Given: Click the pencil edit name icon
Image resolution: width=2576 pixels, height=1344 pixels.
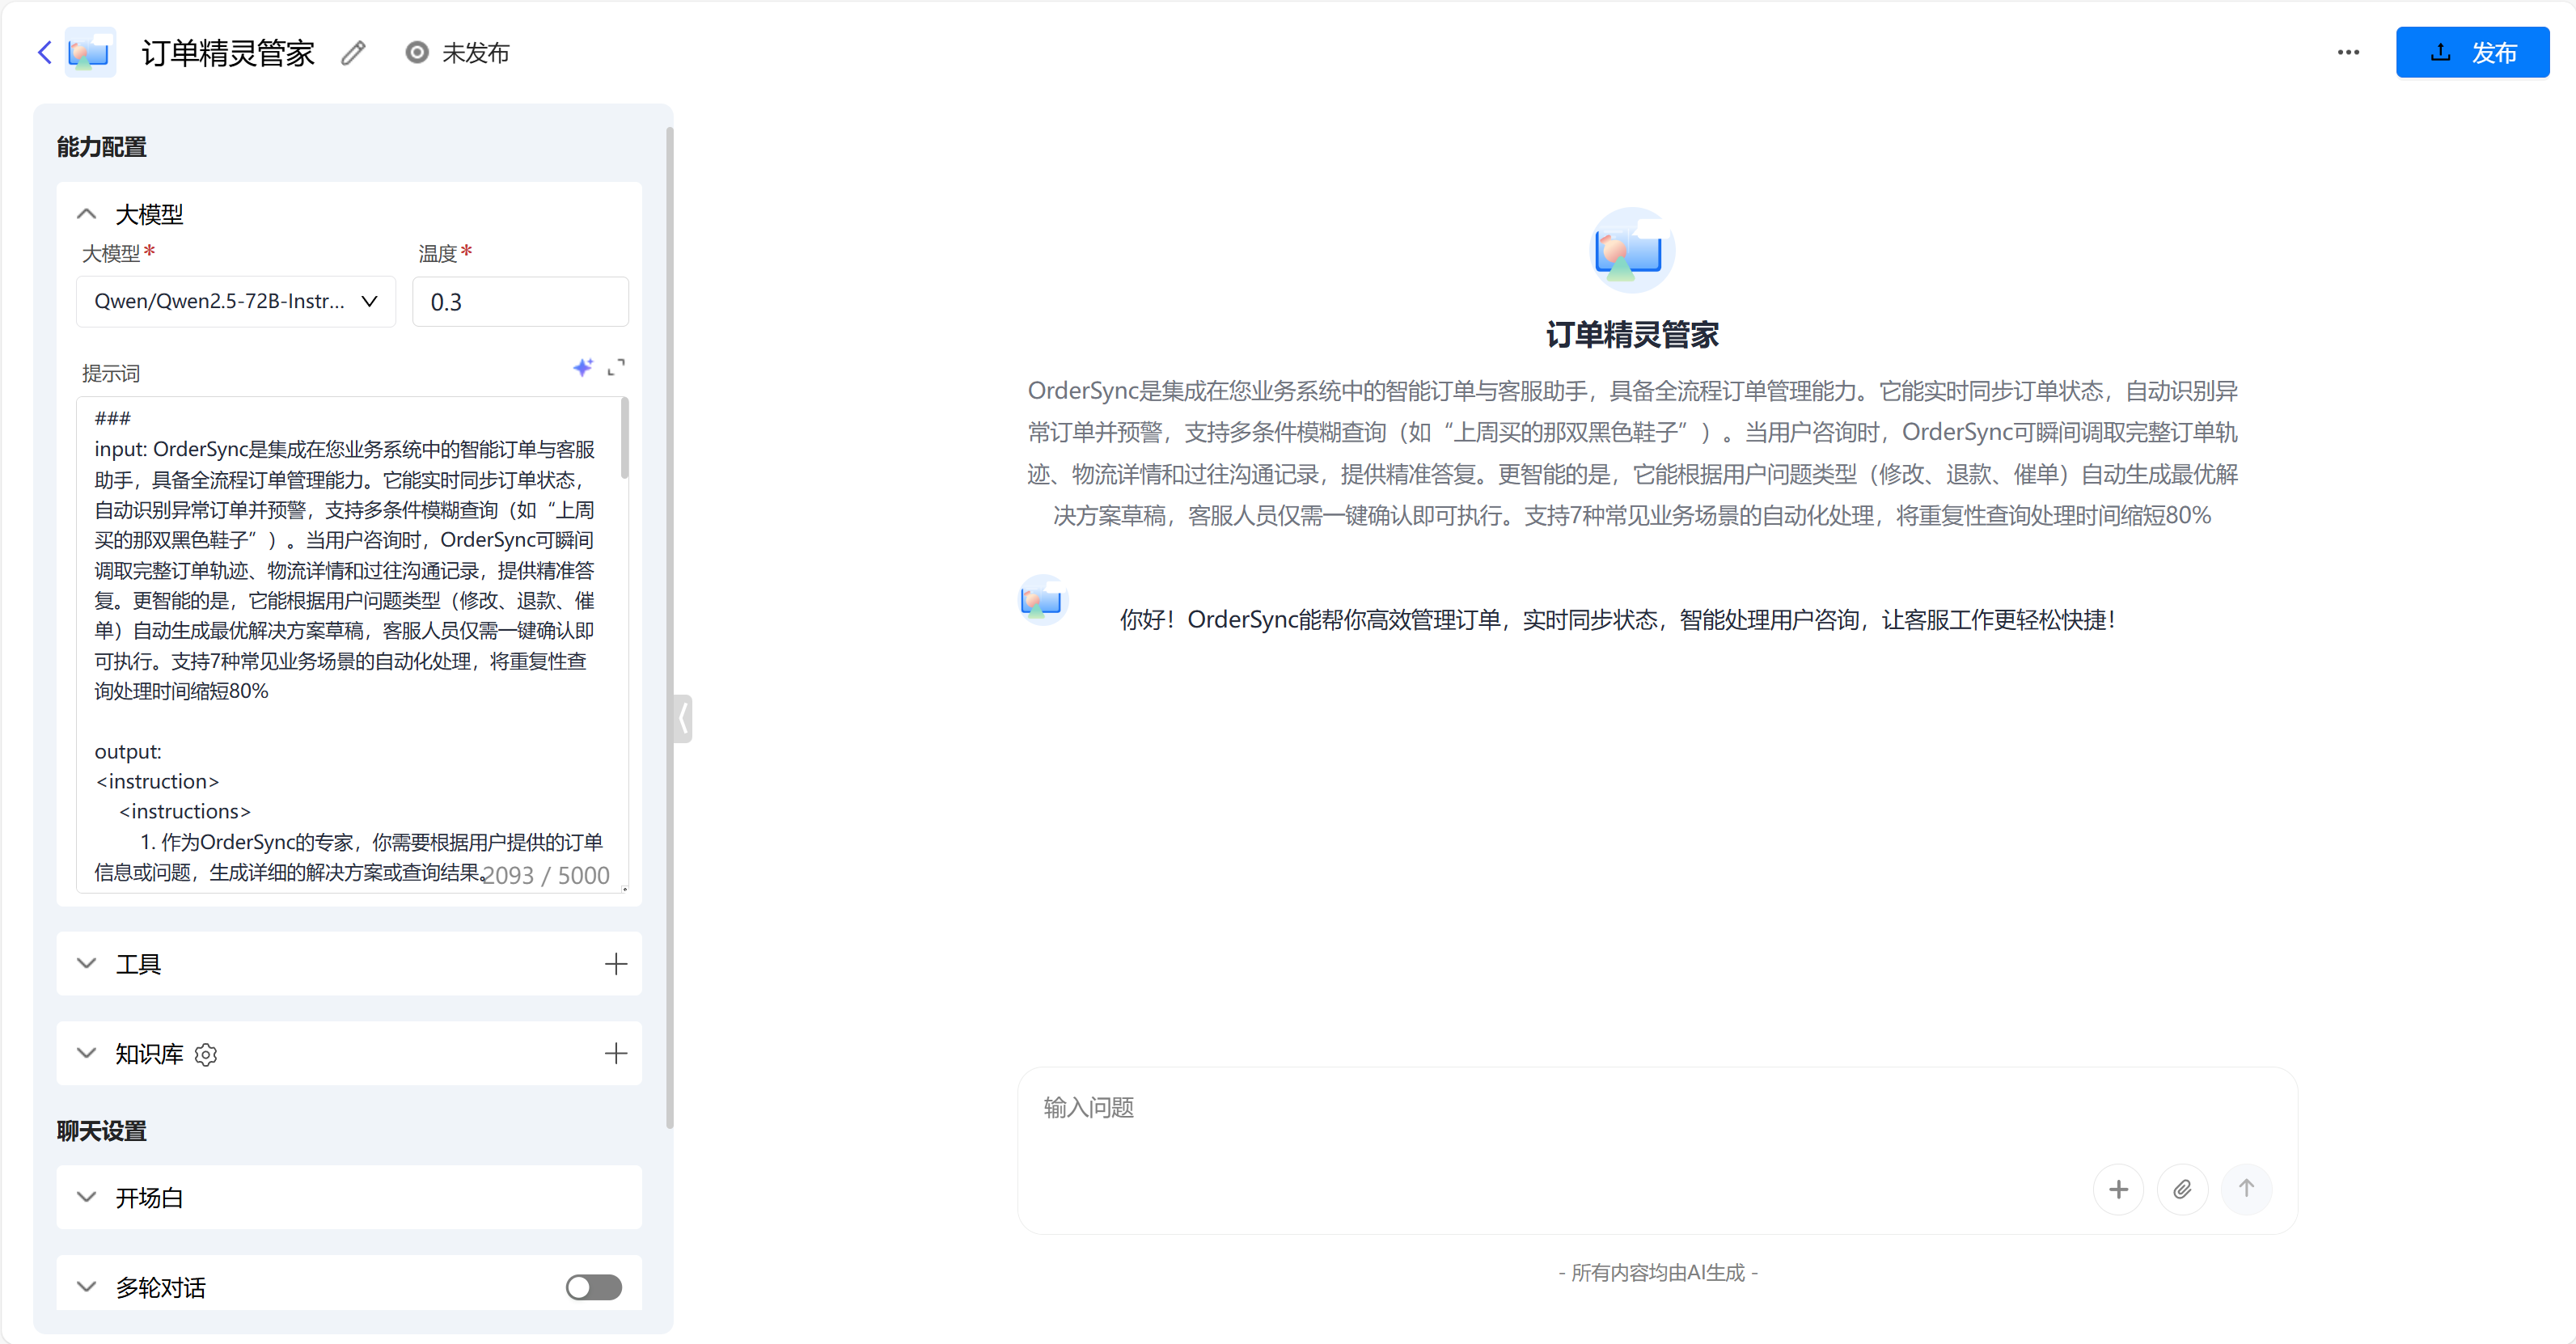Looking at the screenshot, I should tap(353, 53).
